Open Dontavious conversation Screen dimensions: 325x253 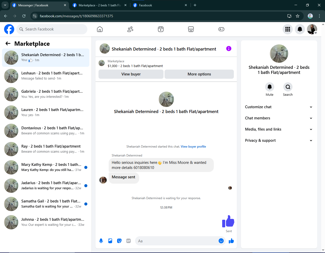click(x=46, y=131)
